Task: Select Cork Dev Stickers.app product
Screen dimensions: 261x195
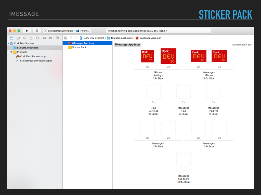Action: pyautogui.click(x=35, y=56)
